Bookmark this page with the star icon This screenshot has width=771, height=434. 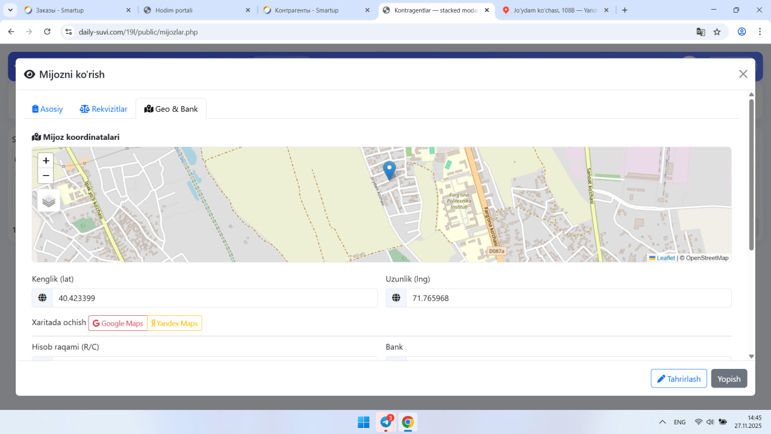coord(717,32)
